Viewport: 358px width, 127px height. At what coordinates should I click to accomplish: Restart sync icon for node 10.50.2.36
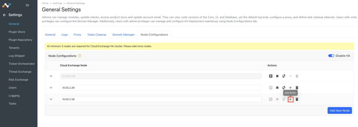coord(284,87)
